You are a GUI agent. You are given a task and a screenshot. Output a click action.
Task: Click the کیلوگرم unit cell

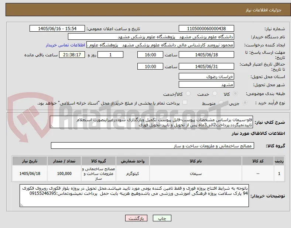(133, 173)
